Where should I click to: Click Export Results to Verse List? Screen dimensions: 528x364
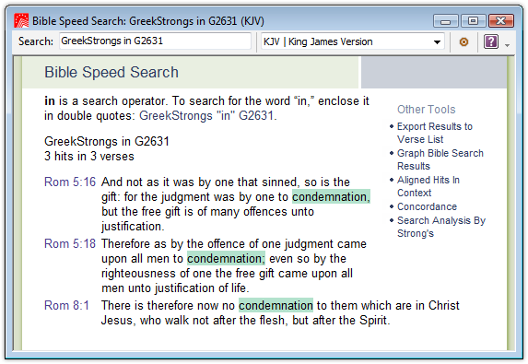pos(434,133)
